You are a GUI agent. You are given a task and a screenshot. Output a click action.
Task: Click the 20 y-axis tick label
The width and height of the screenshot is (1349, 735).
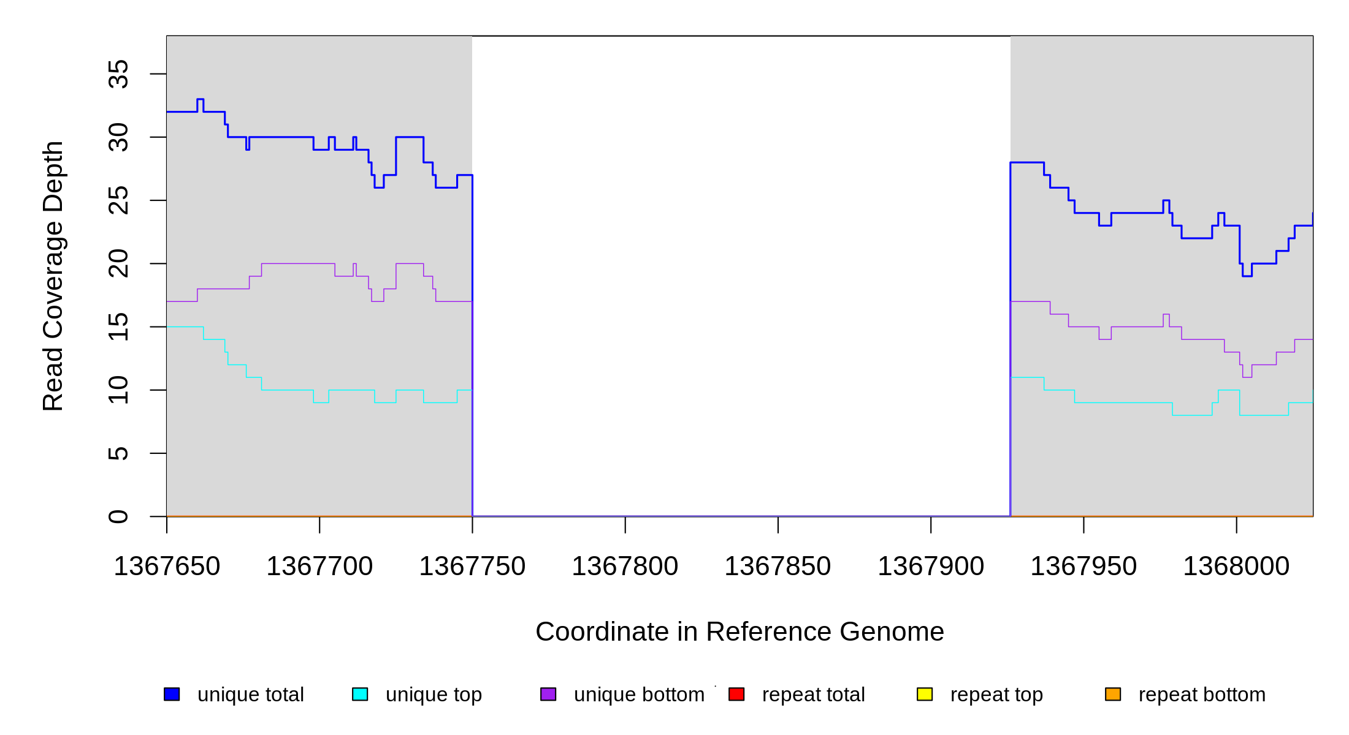pos(118,263)
